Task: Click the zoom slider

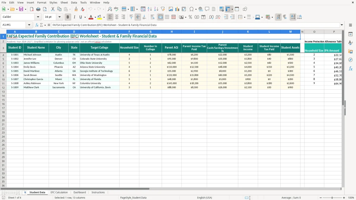Action: point(332,198)
